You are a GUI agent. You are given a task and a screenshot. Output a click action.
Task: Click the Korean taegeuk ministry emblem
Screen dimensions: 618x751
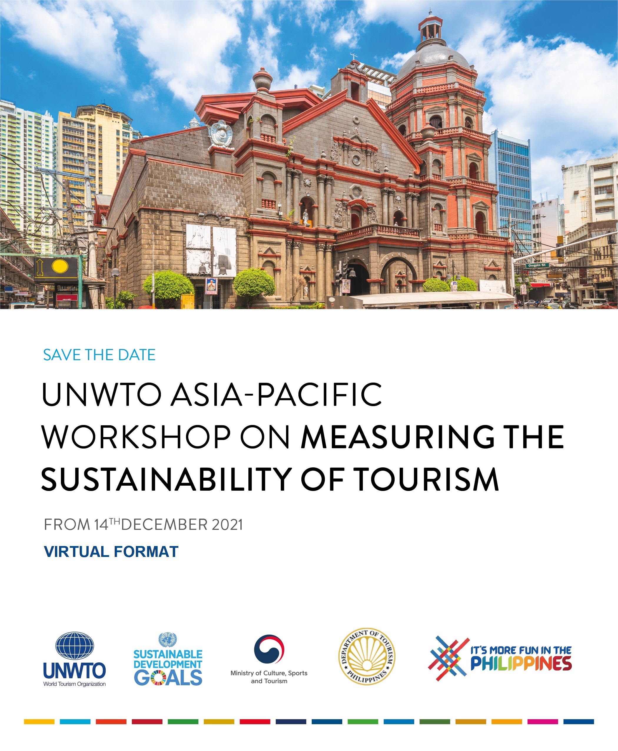click(269, 649)
